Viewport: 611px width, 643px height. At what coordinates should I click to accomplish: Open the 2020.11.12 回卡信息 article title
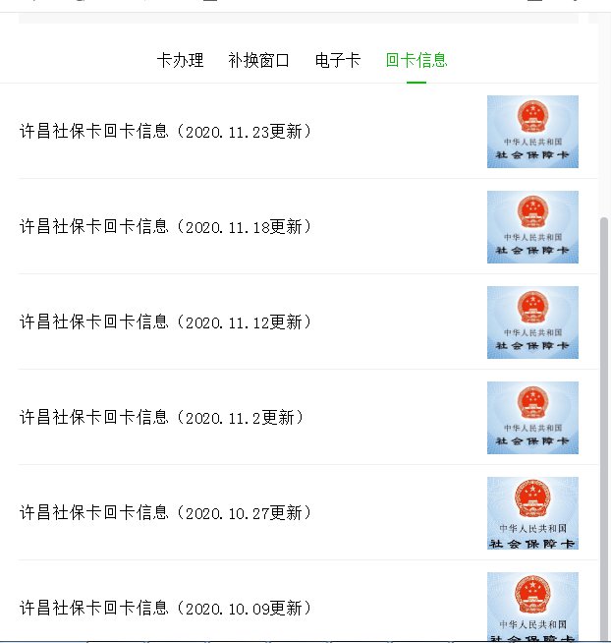[x=166, y=322]
